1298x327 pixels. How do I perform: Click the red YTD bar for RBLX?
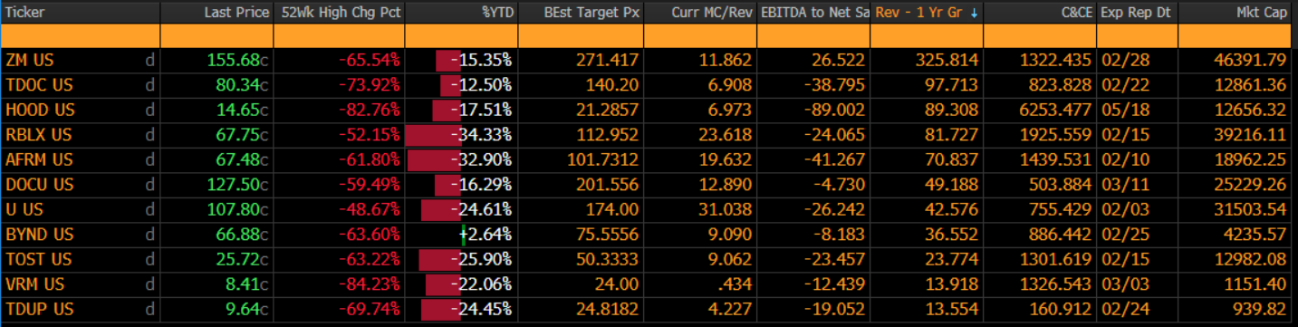pyautogui.click(x=433, y=135)
